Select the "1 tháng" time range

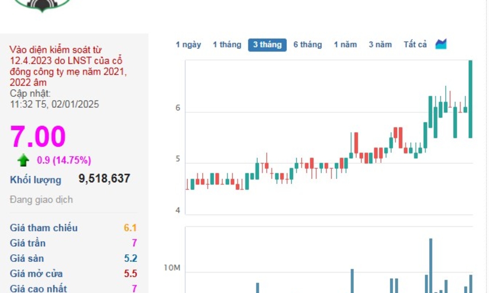point(227,45)
